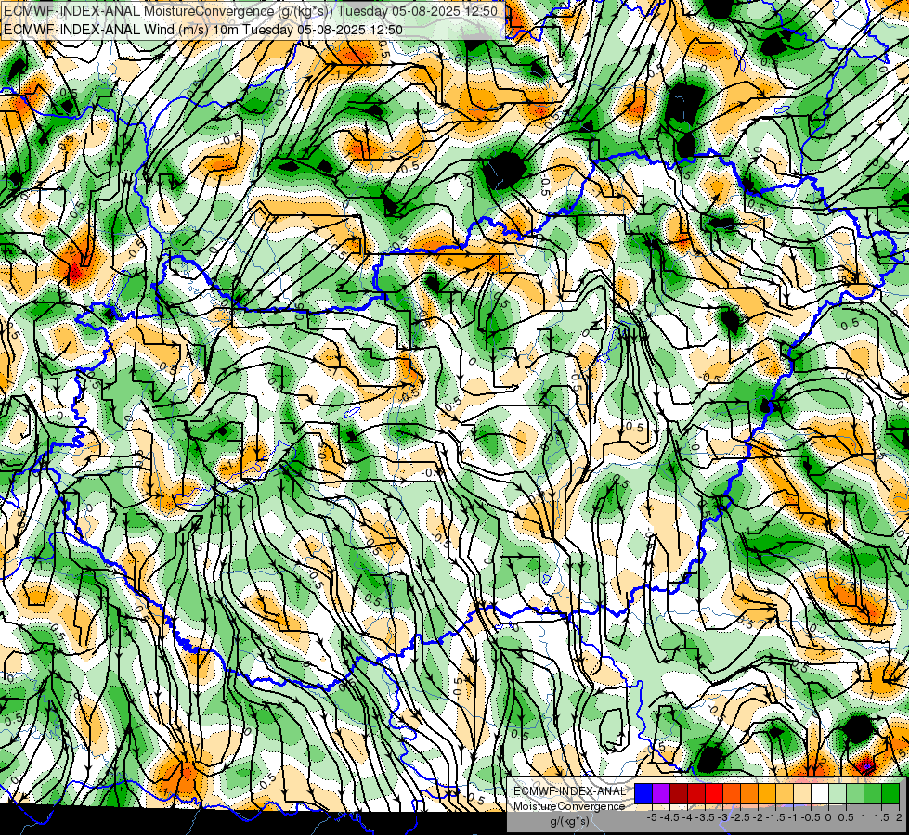
Task: Click the Wind (m/s) 10m title line
Action: 203,29
